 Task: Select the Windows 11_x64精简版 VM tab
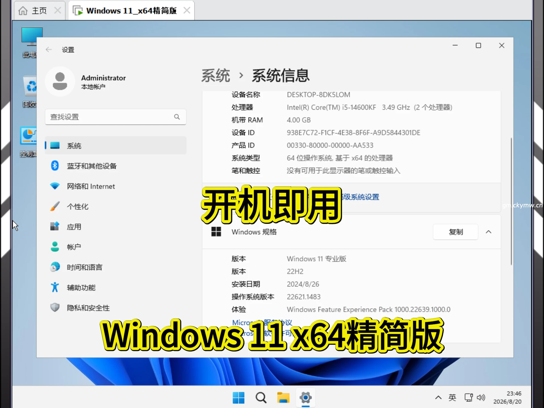tap(131, 11)
